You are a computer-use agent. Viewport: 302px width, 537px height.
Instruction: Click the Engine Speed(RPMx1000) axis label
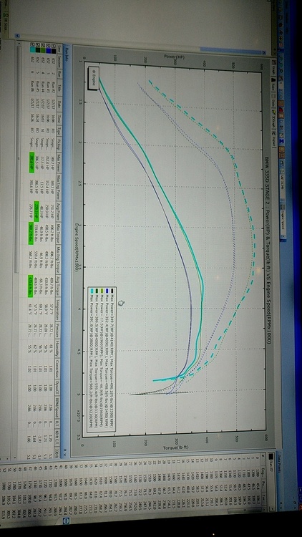[x=77, y=248]
